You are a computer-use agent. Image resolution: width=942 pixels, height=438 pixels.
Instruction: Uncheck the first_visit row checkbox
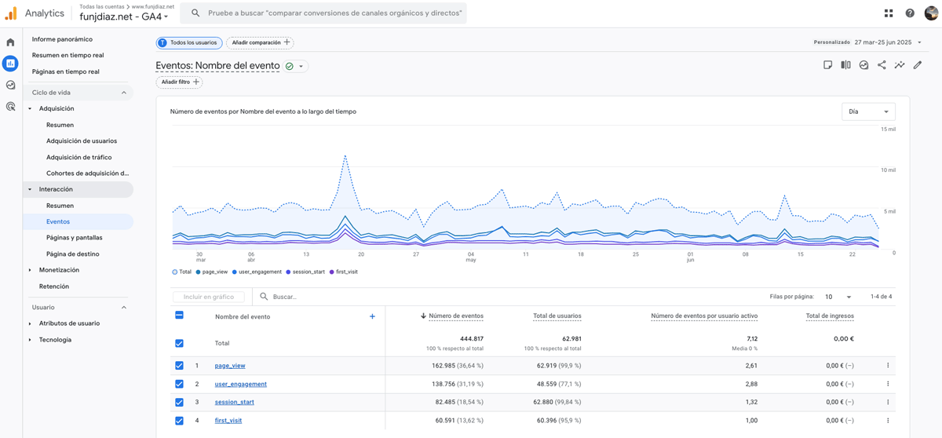(179, 421)
